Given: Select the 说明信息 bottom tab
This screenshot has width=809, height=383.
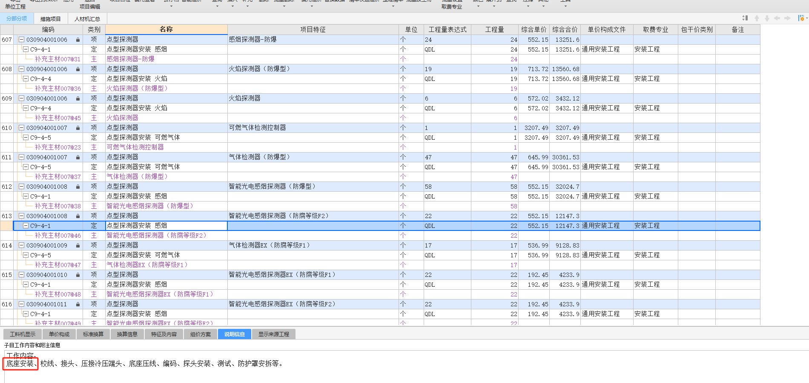Looking at the screenshot, I should click(x=234, y=334).
